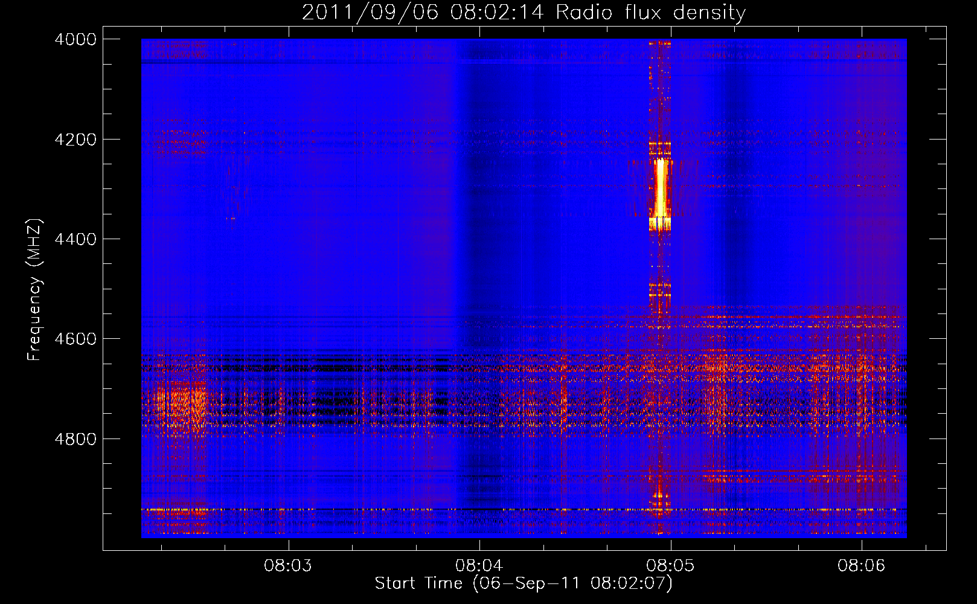Image resolution: width=977 pixels, height=604 pixels.
Task: Click the plot title 'Radio flux density'
Action: (651, 13)
